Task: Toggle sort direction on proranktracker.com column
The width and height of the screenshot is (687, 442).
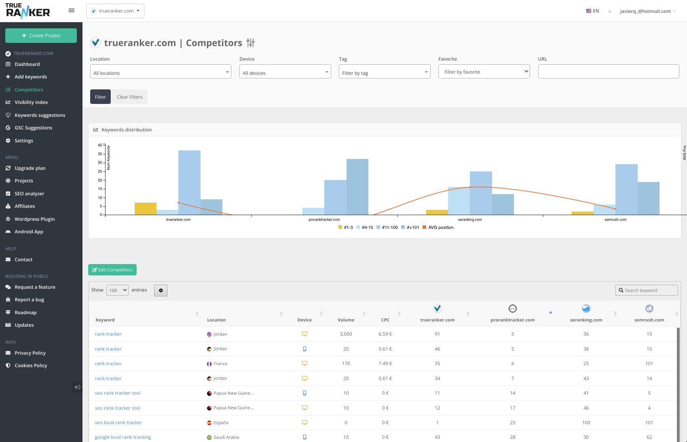Action: click(x=550, y=312)
